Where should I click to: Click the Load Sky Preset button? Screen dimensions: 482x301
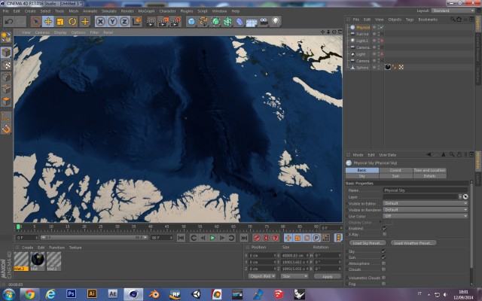click(x=368, y=243)
